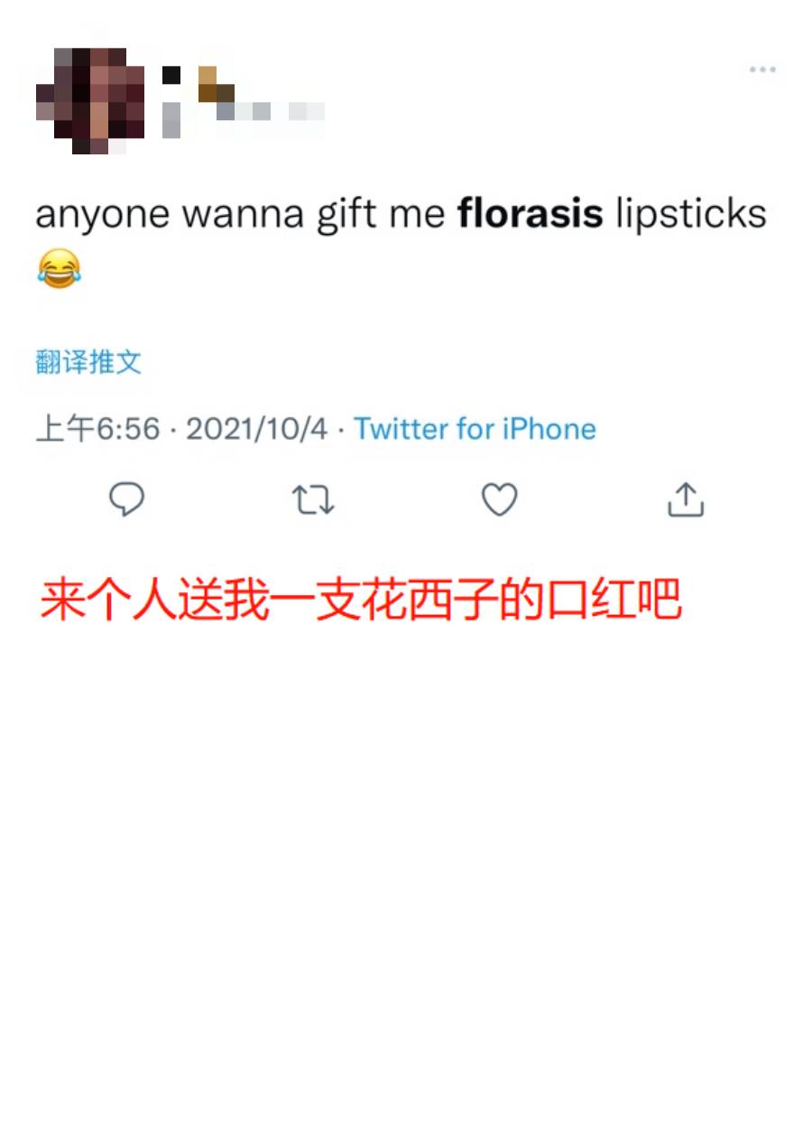812x1125 pixels.
Task: Tap the 翻译推文 translate link
Action: pos(88,362)
